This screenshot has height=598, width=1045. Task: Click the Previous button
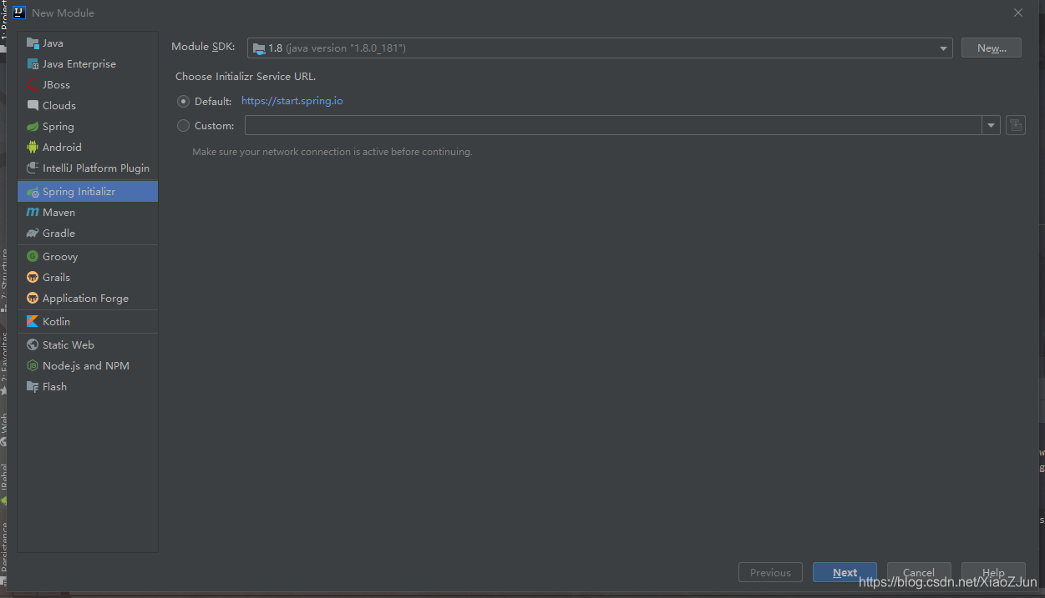tap(770, 572)
